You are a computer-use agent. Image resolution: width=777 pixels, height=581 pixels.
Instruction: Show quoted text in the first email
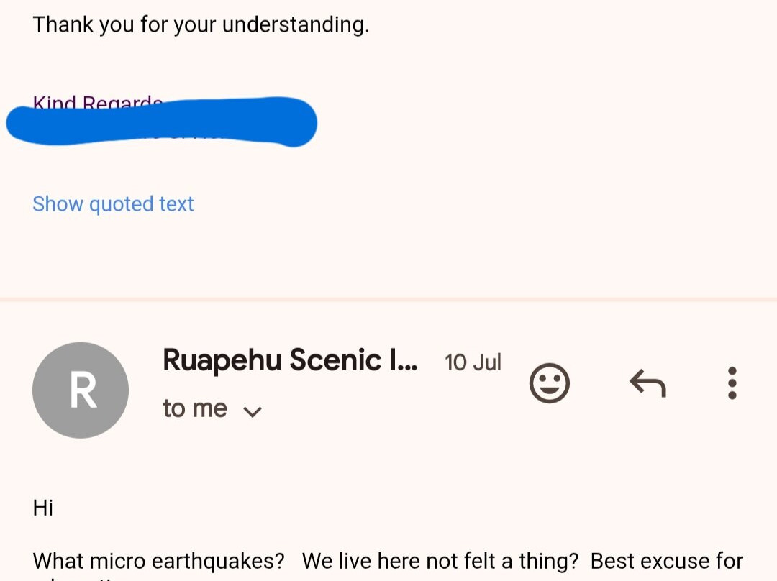113,204
